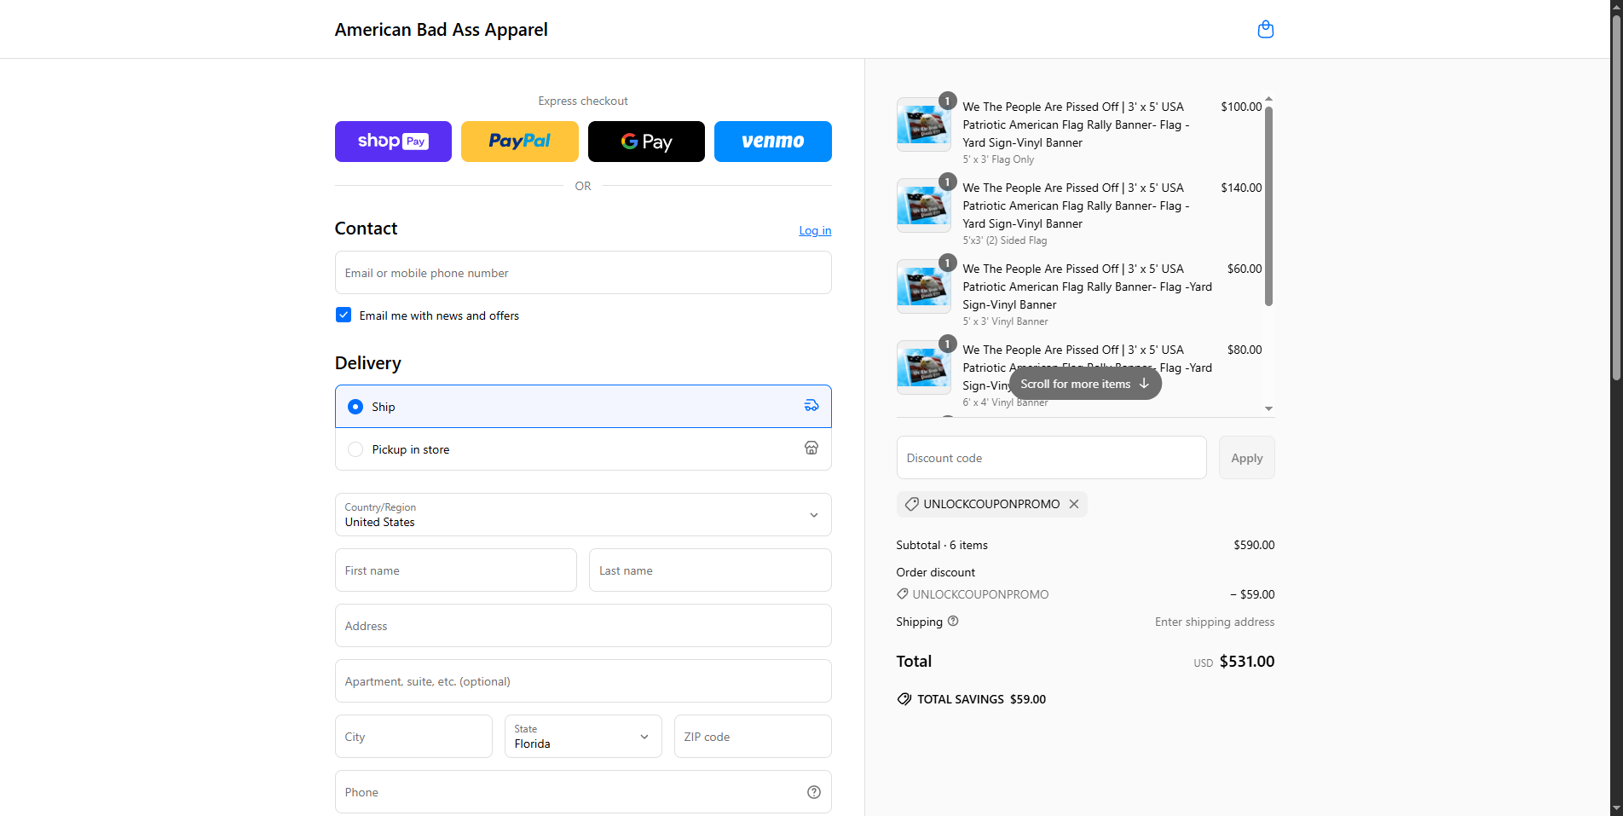Click the page scrollbar up arrow
Viewport: 1623px width, 816px height.
click(1616, 7)
